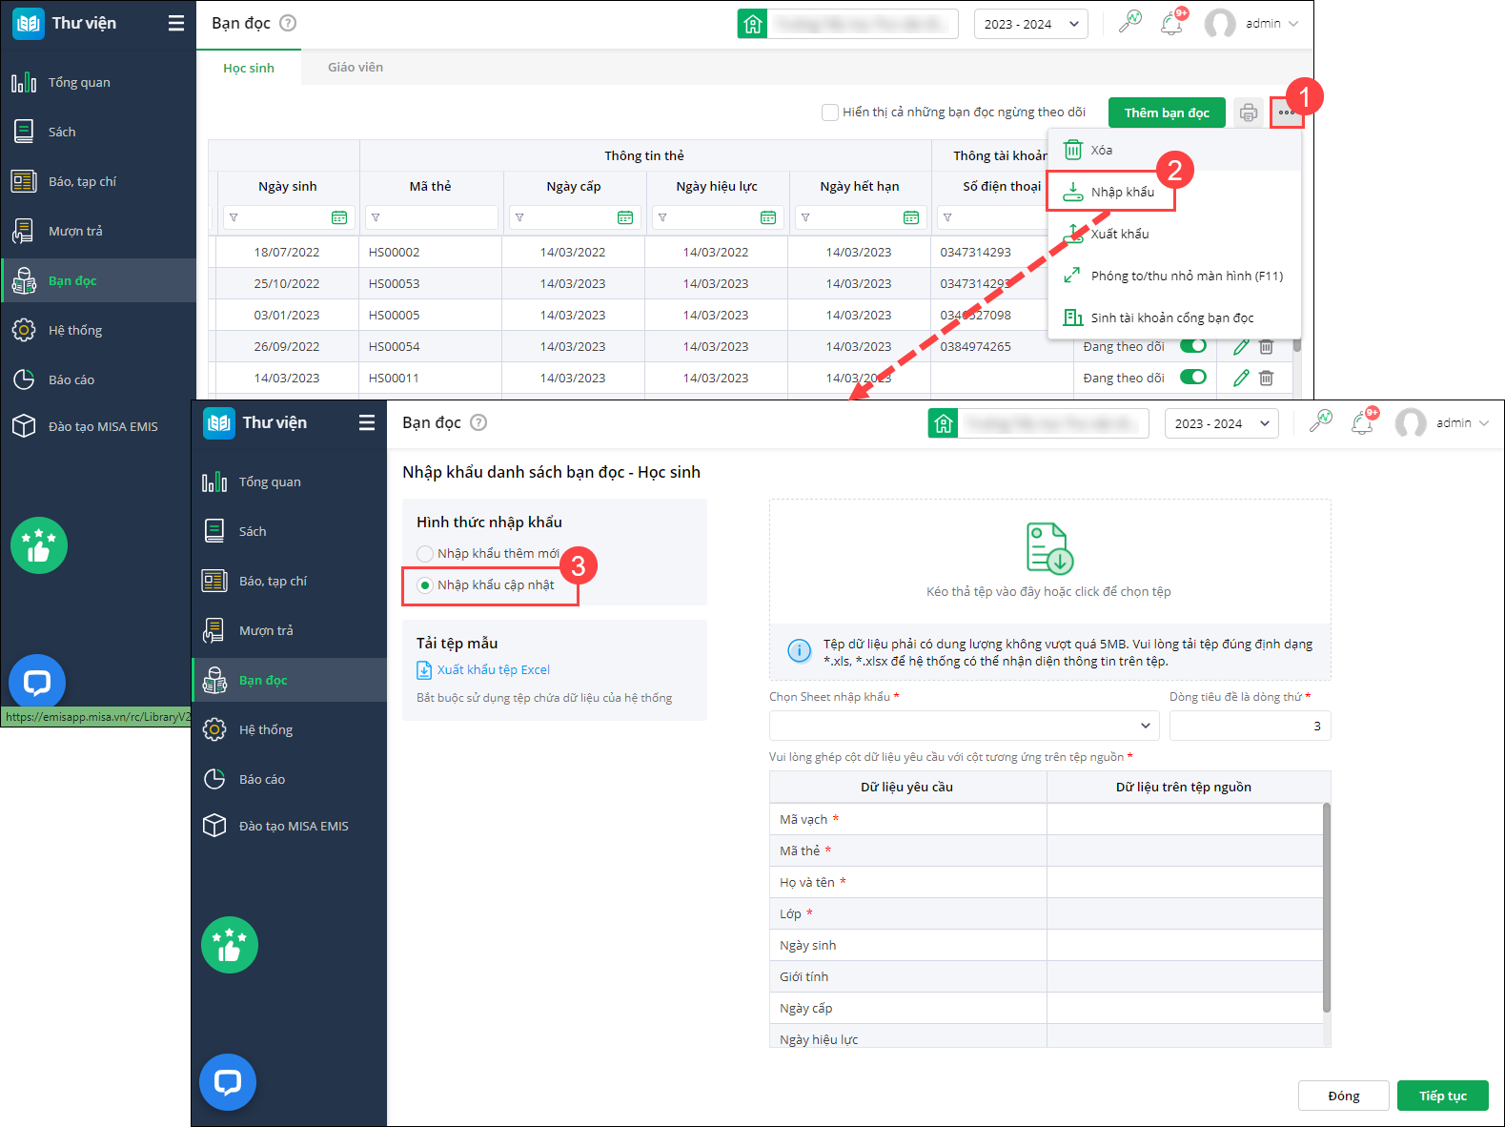This screenshot has width=1505, height=1127.
Task: Check Hiển thị cả những bạn đọc ngừng theo dõi
Action: click(x=829, y=113)
